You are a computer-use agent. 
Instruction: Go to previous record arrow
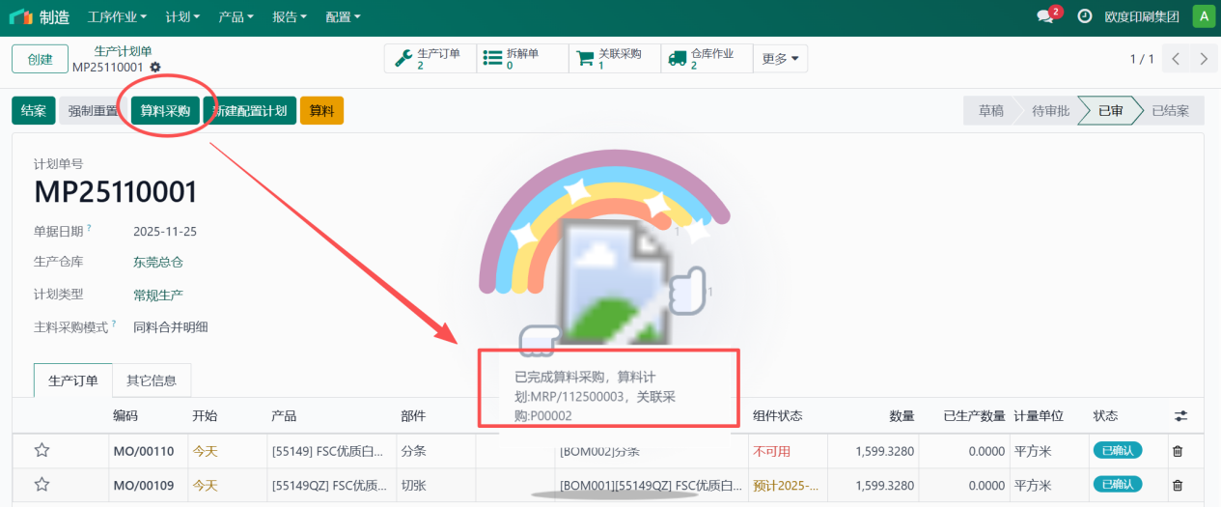[x=1176, y=59]
